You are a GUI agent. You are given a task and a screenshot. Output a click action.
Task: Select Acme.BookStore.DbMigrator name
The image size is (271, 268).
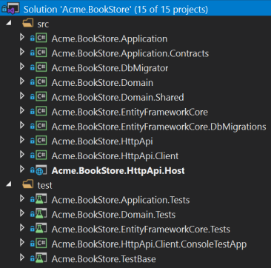coord(110,68)
